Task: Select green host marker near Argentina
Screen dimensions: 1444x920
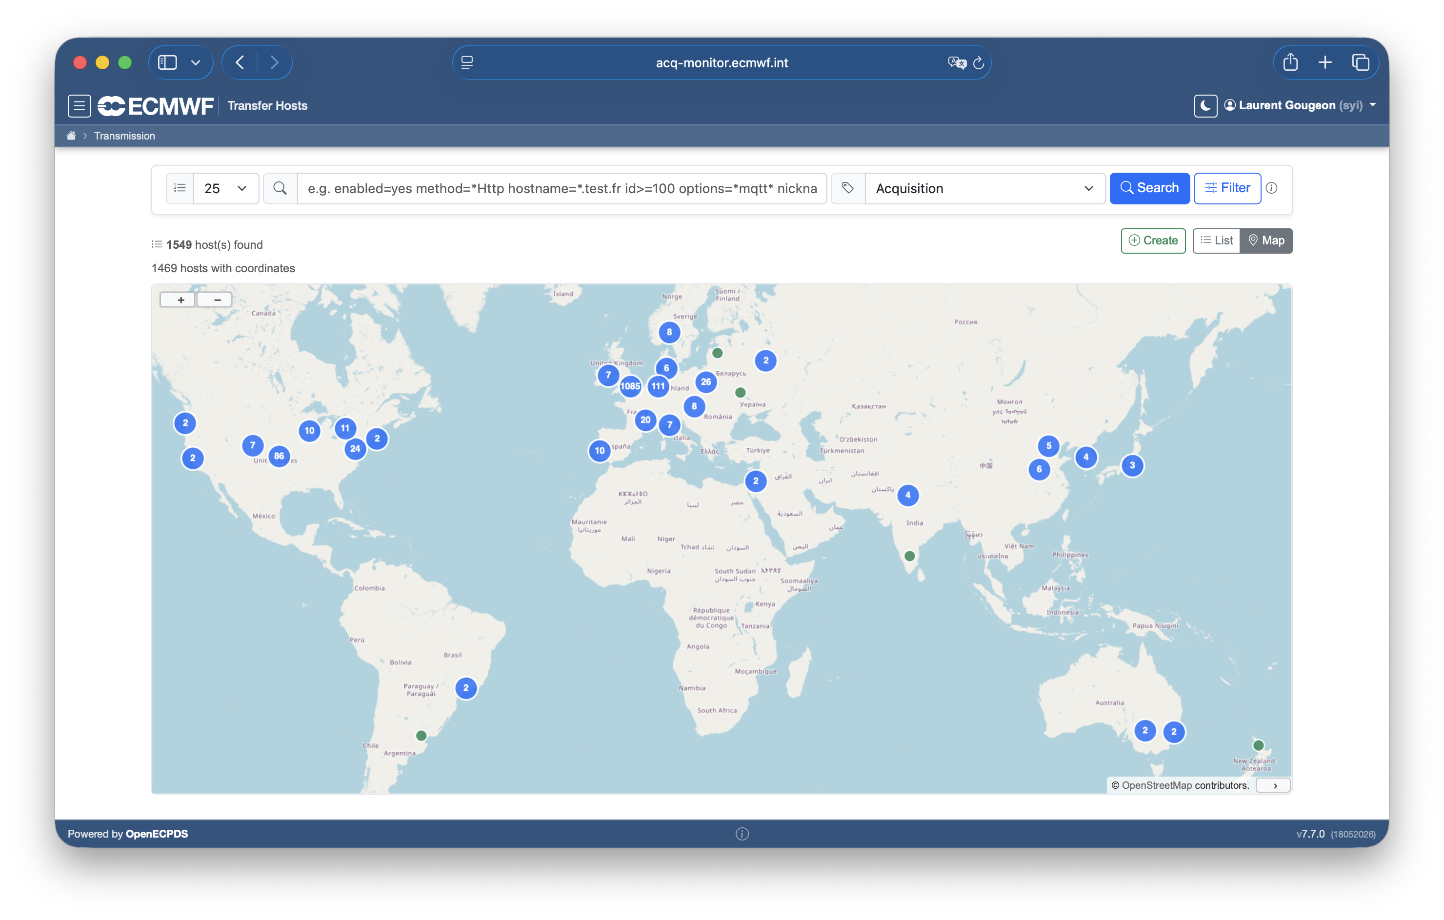Action: coord(421,735)
